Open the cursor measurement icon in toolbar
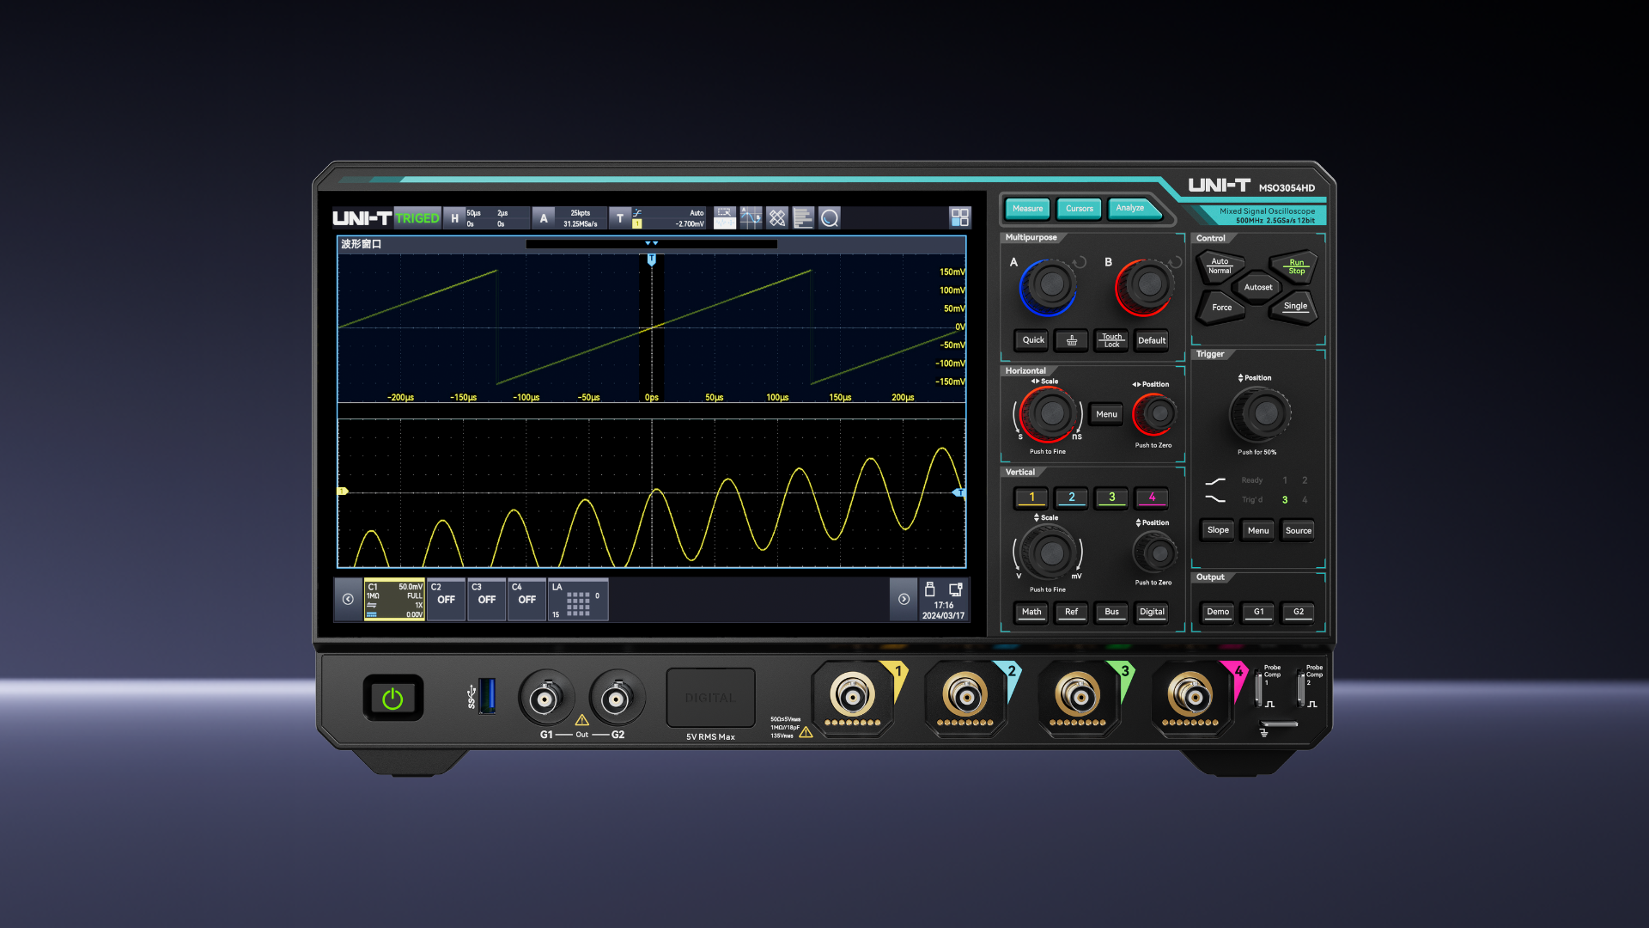The width and height of the screenshot is (1649, 928). (x=751, y=218)
